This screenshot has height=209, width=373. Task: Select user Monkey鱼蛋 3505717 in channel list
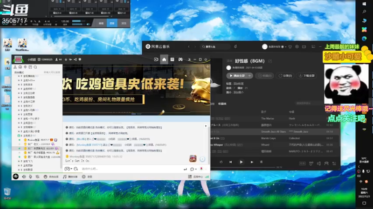click(38, 140)
